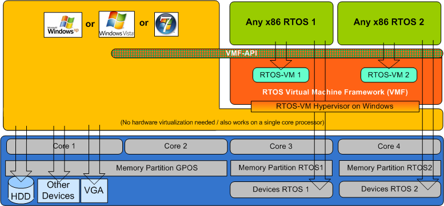Click the RTOS-VM 1 block
The height and width of the screenshot is (206, 444).
click(x=281, y=75)
